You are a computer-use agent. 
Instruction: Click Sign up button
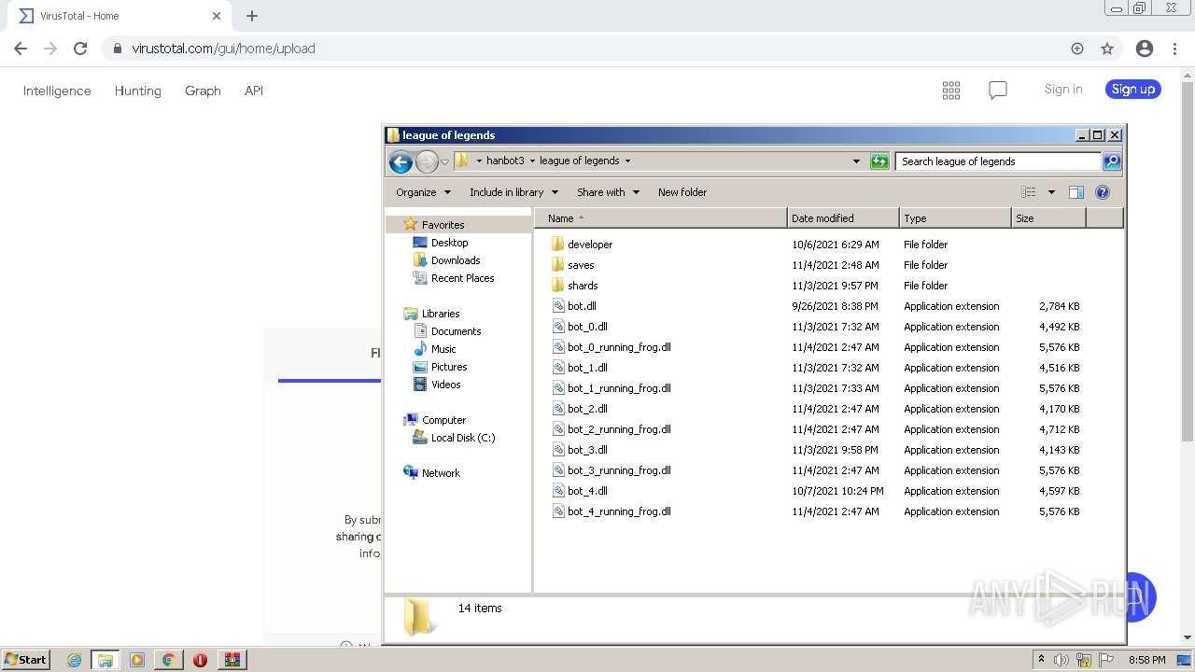(1133, 90)
